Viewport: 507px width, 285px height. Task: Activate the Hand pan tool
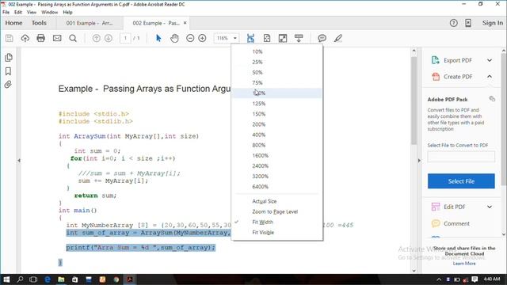tap(174, 38)
